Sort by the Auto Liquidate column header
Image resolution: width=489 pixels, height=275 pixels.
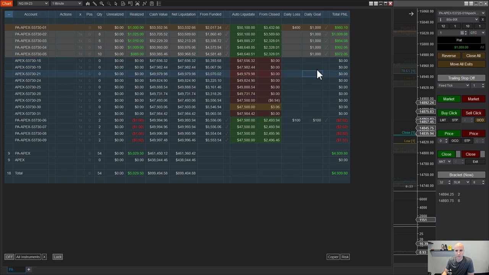pyautogui.click(x=243, y=15)
